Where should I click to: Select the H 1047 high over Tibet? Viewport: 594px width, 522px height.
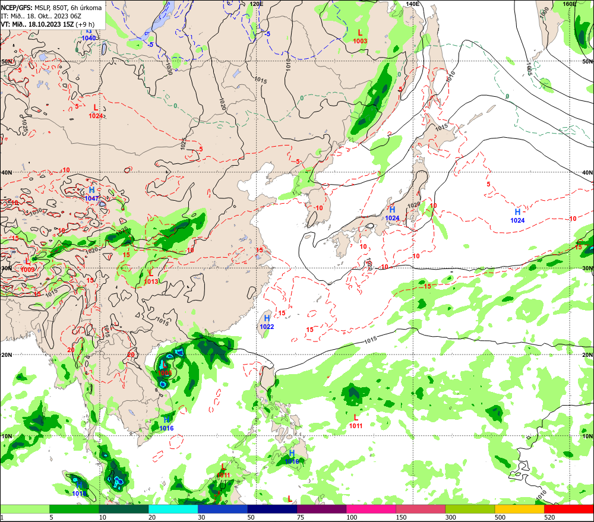pos(91,194)
